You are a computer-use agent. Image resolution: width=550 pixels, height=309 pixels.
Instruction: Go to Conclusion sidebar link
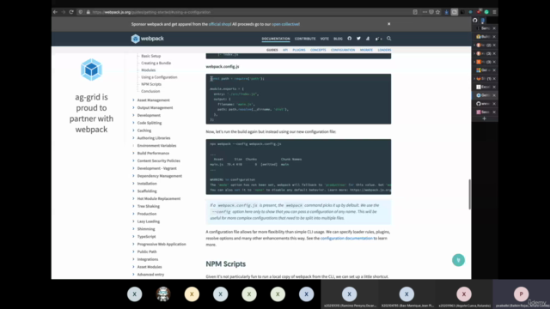click(x=150, y=91)
